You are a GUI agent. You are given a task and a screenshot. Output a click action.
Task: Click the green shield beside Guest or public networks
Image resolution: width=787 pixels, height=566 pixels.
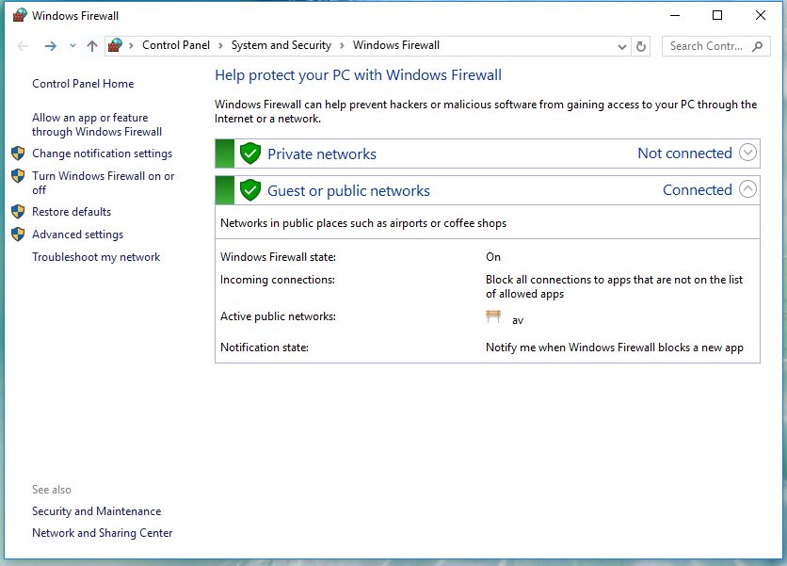pos(249,190)
